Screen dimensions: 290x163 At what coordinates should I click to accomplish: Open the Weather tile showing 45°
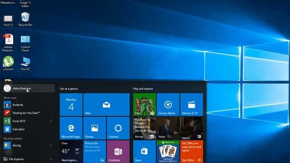(x=71, y=152)
